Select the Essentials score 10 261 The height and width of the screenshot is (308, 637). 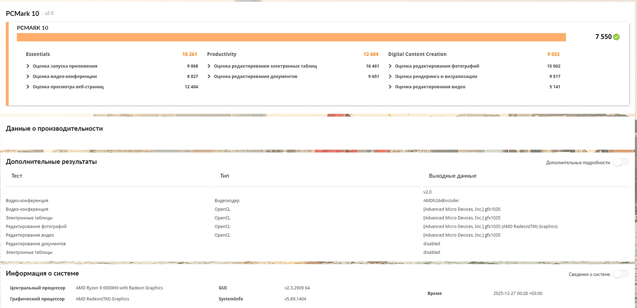pyautogui.click(x=190, y=54)
